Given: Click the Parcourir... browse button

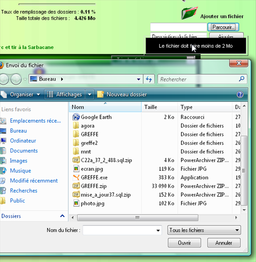Looking at the screenshot, I should click(x=223, y=27).
